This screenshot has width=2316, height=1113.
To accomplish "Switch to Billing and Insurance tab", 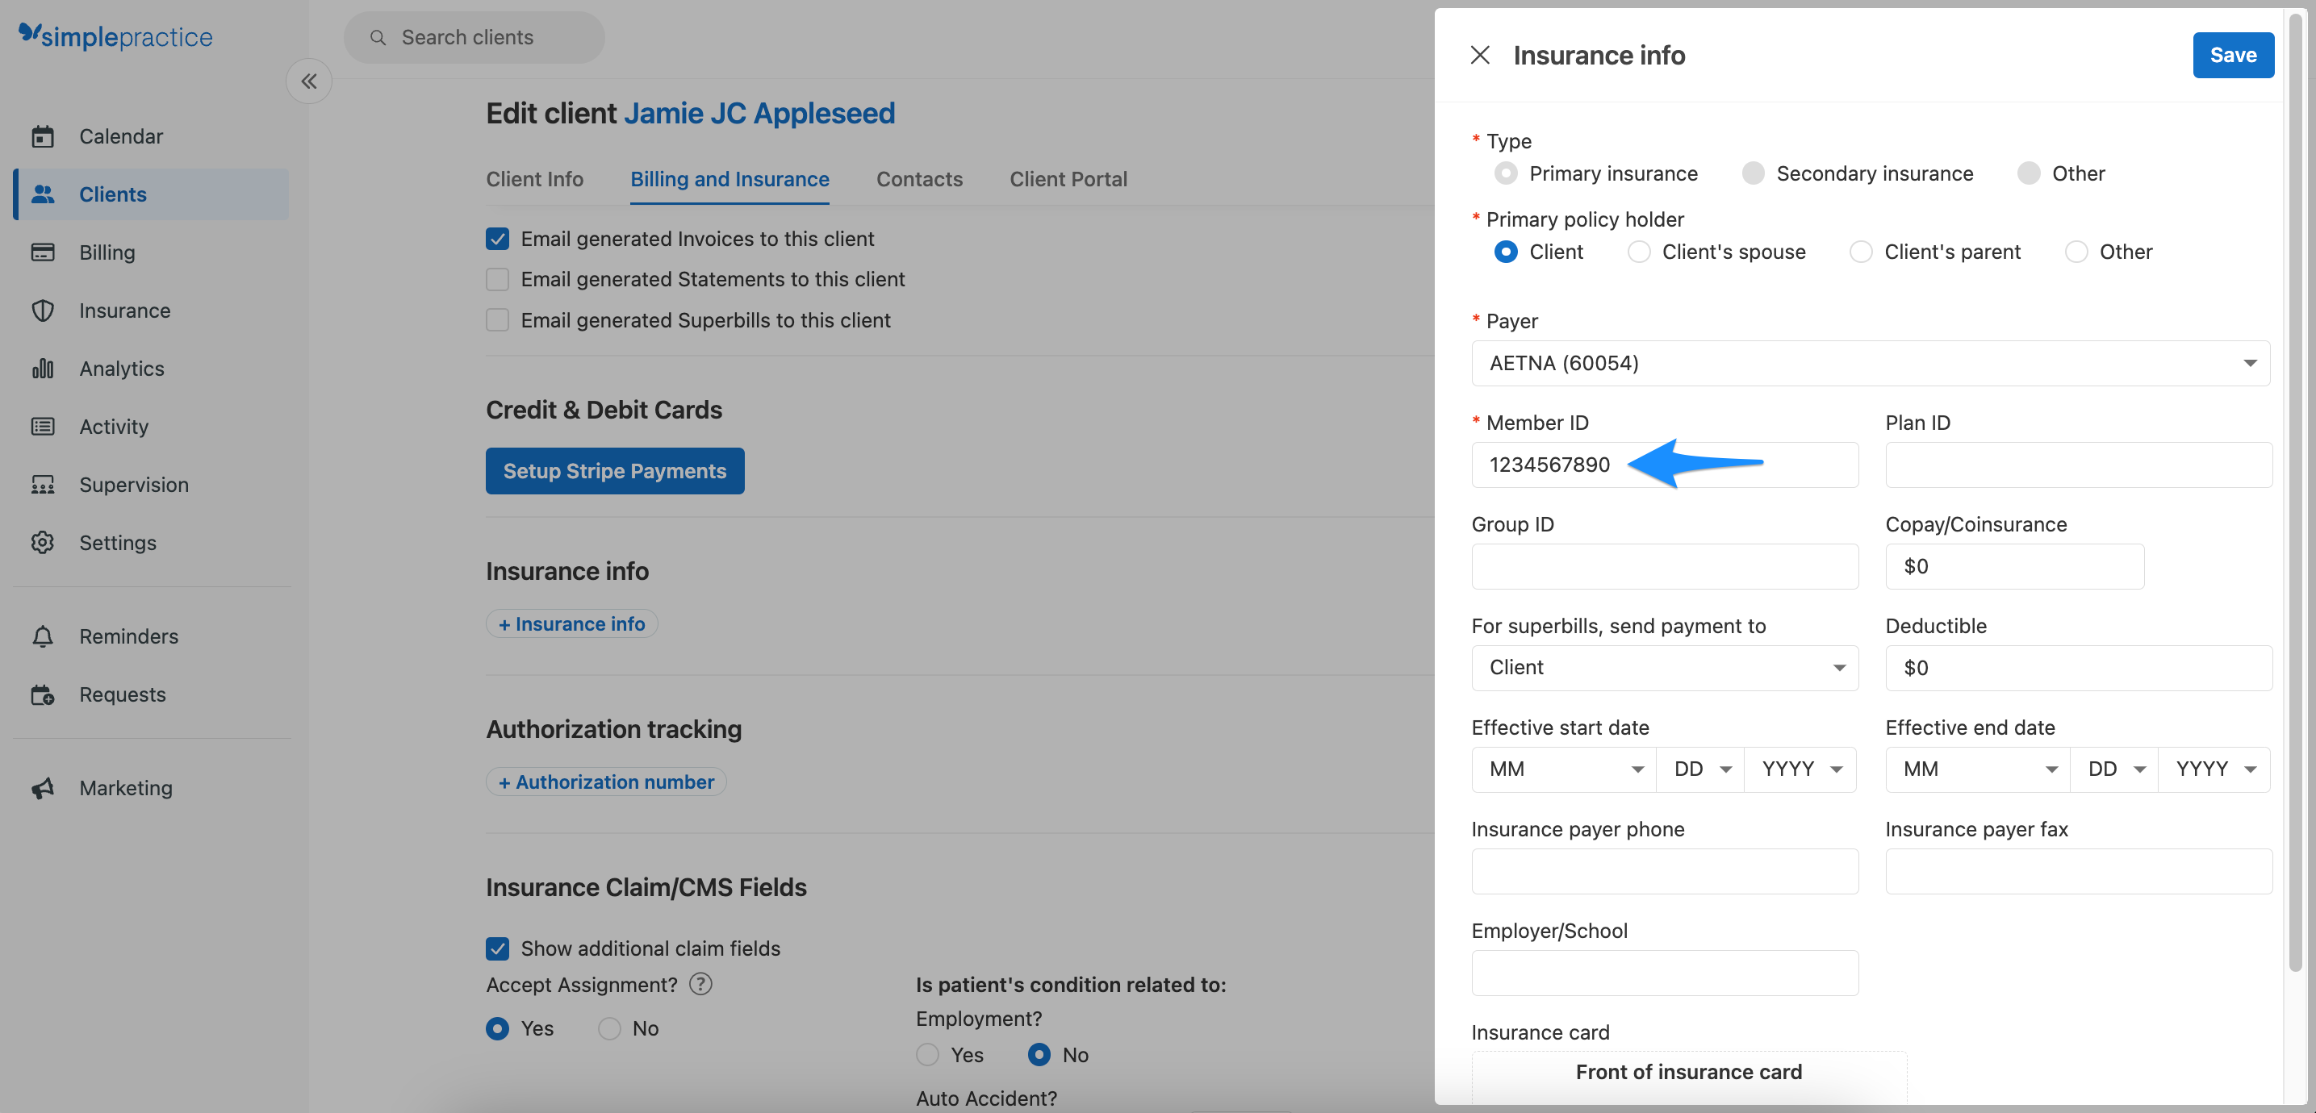I will point(729,179).
